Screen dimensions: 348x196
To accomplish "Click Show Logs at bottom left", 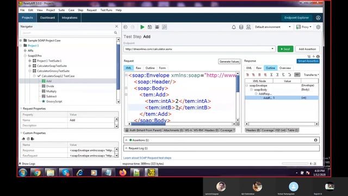I will 27,163.
